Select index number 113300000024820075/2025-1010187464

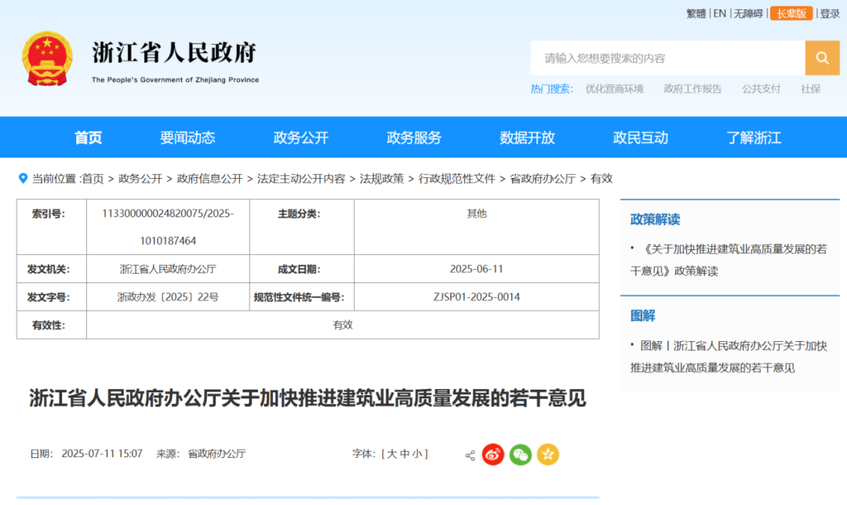[168, 227]
